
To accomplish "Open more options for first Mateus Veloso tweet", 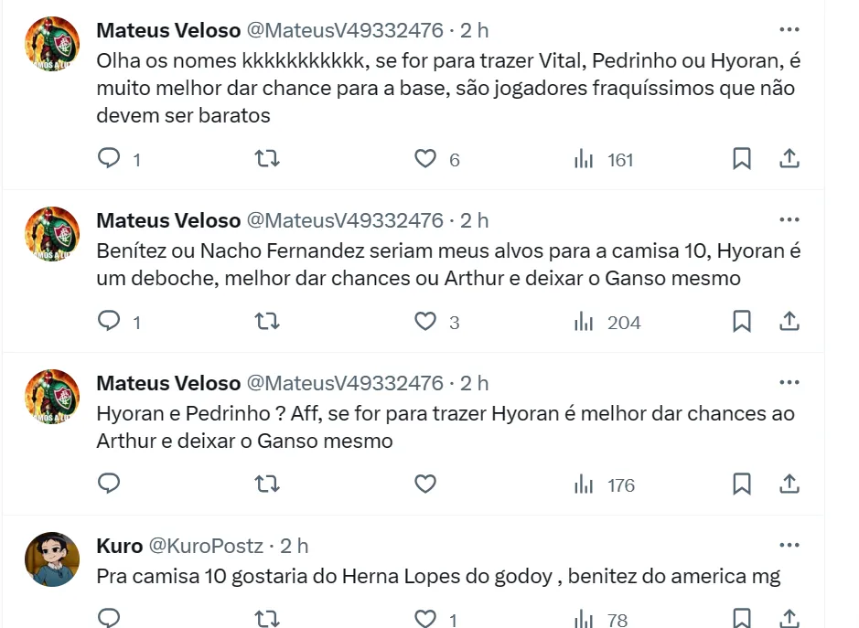I will coord(789,30).
